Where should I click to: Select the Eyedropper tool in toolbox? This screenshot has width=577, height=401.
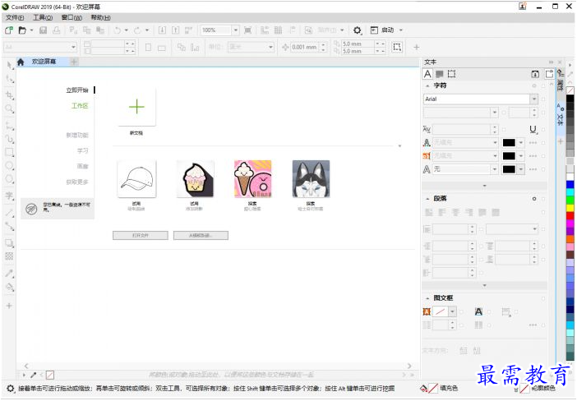(x=9, y=273)
